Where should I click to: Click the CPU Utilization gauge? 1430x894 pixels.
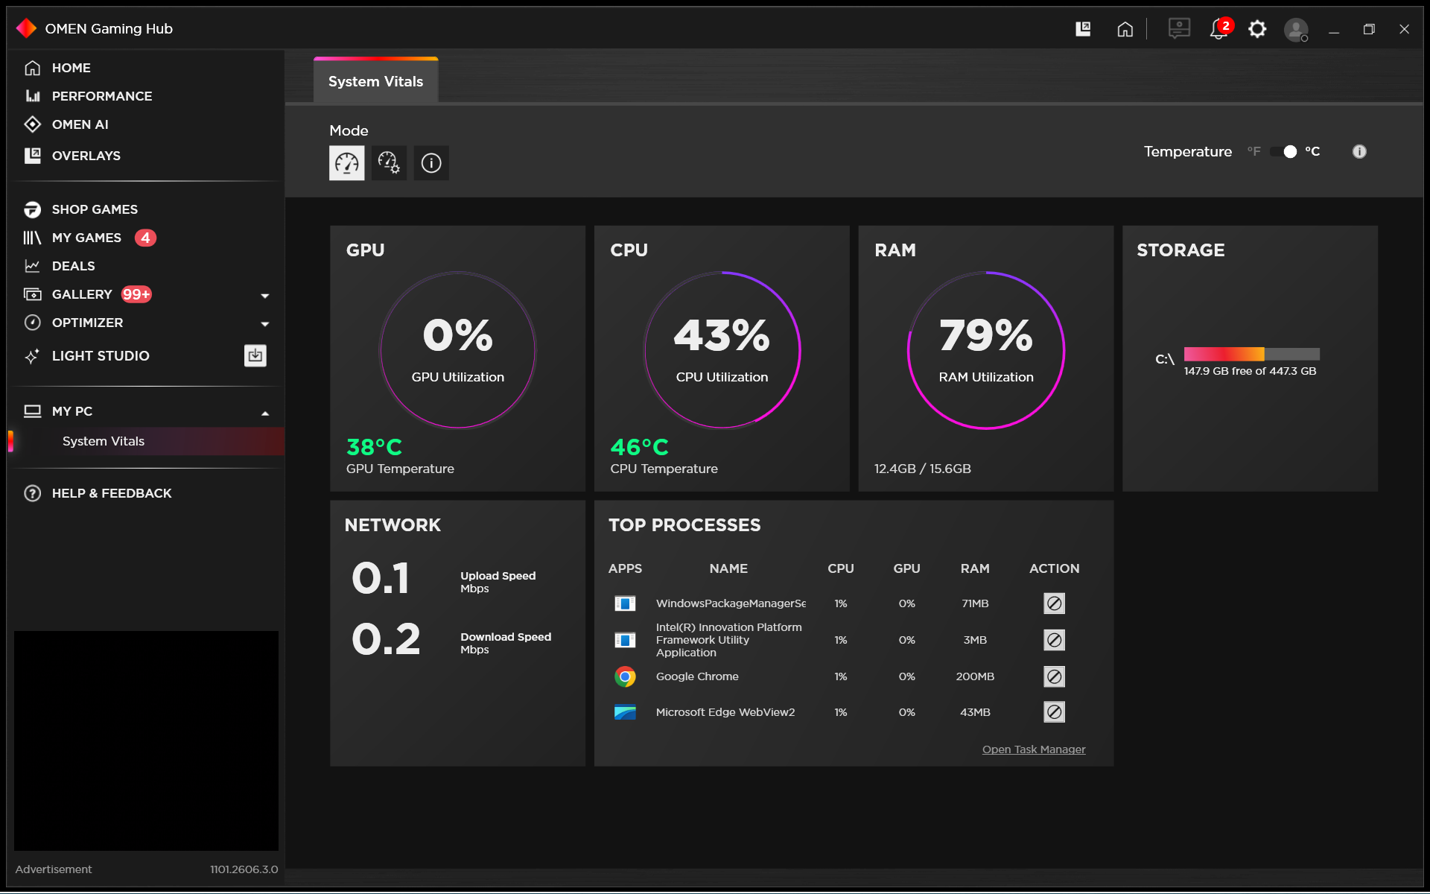(x=722, y=350)
